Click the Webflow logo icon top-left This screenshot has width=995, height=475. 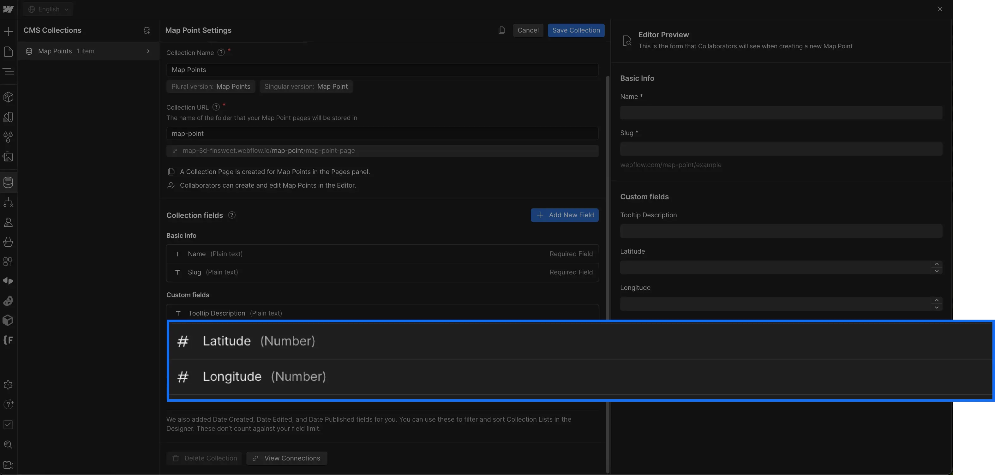[x=9, y=9]
